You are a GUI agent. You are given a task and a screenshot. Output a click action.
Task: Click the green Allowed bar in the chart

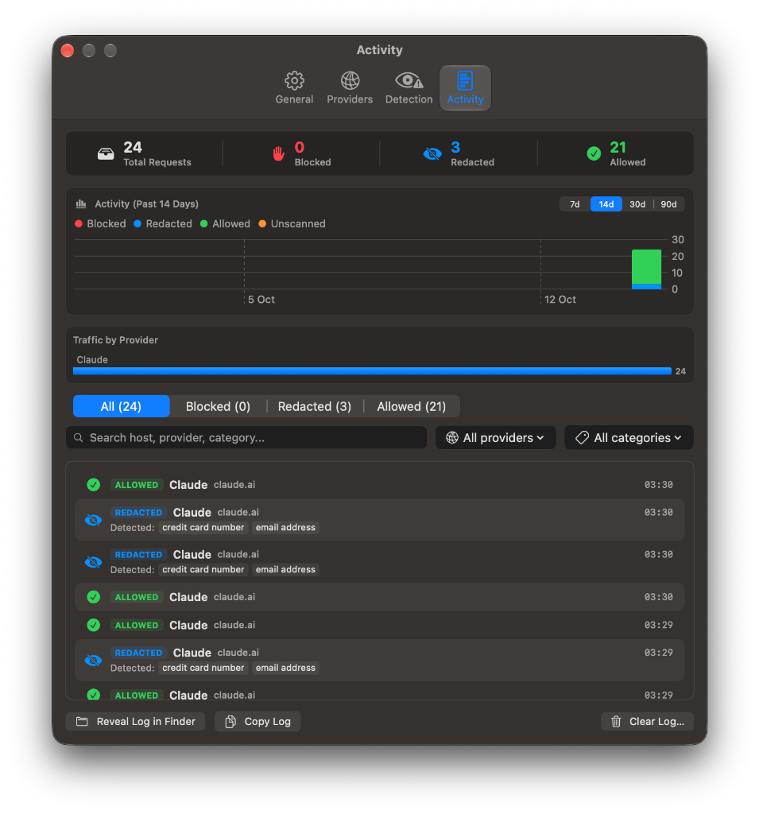646,267
